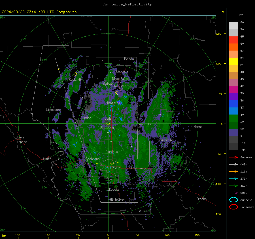Click the cyan current ellipse in legend
Image resolution: width=255 pixels, height=239 pixels.
(x=233, y=200)
